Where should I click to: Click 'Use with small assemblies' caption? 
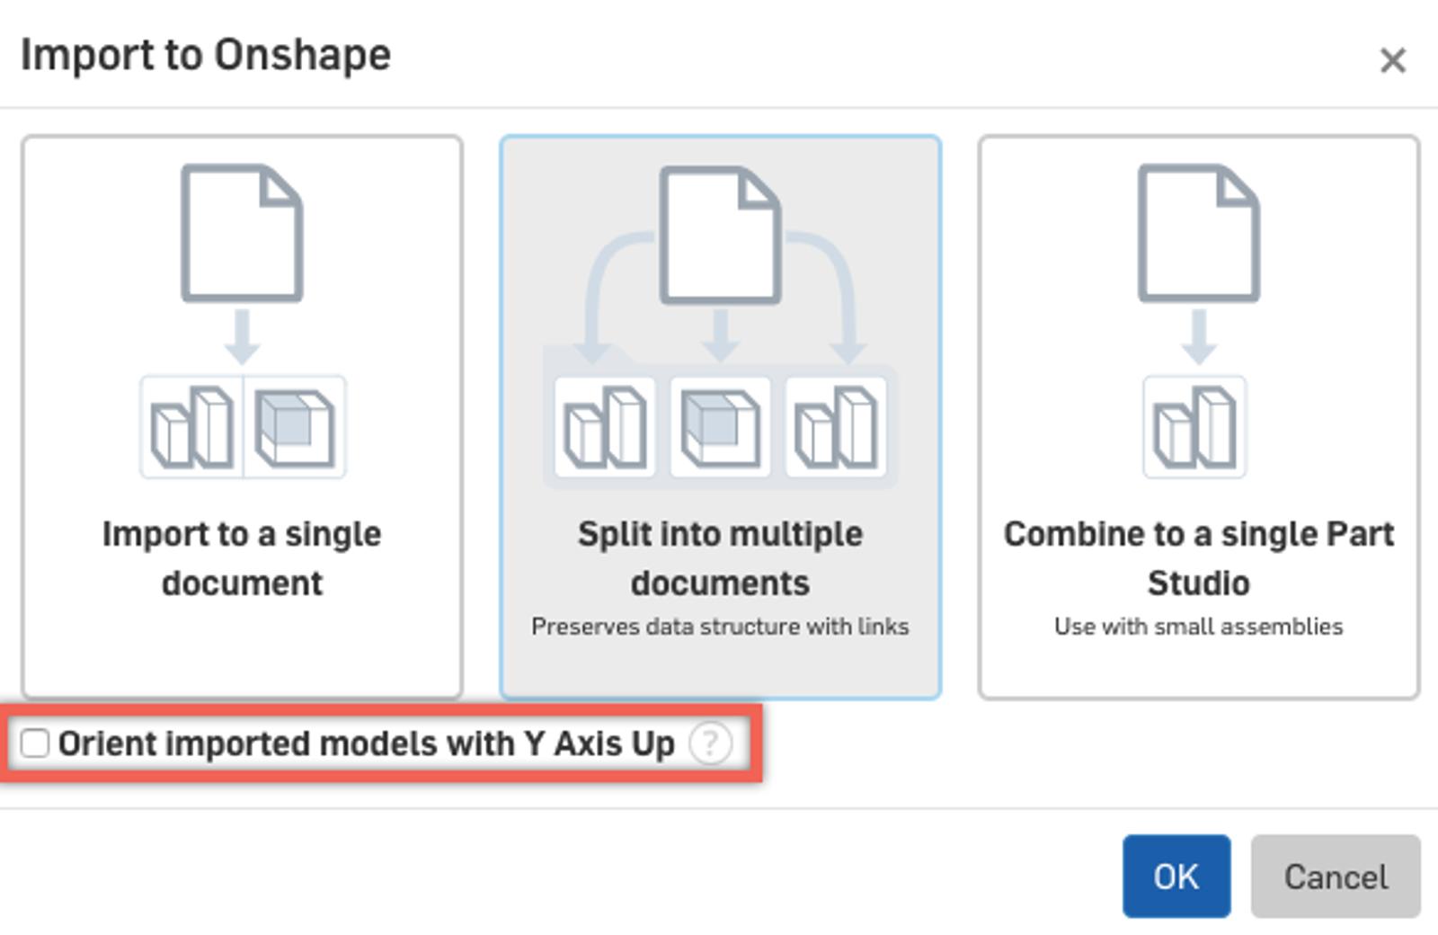coord(1198,627)
